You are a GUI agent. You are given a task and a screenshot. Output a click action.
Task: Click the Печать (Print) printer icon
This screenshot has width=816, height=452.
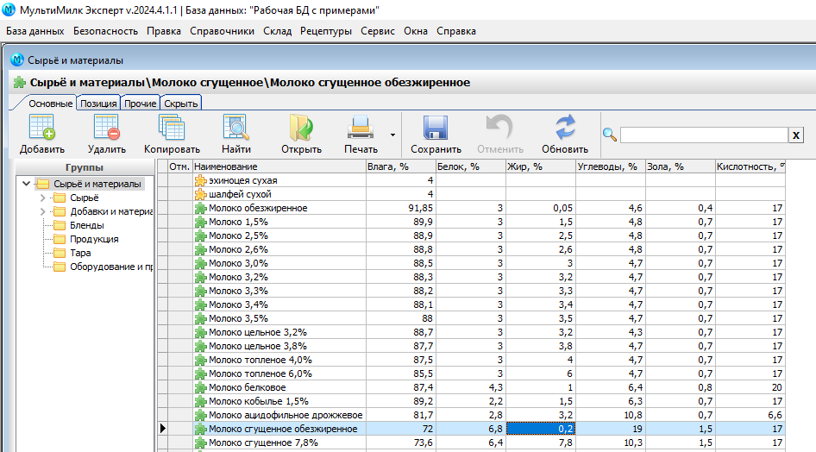tap(361, 128)
